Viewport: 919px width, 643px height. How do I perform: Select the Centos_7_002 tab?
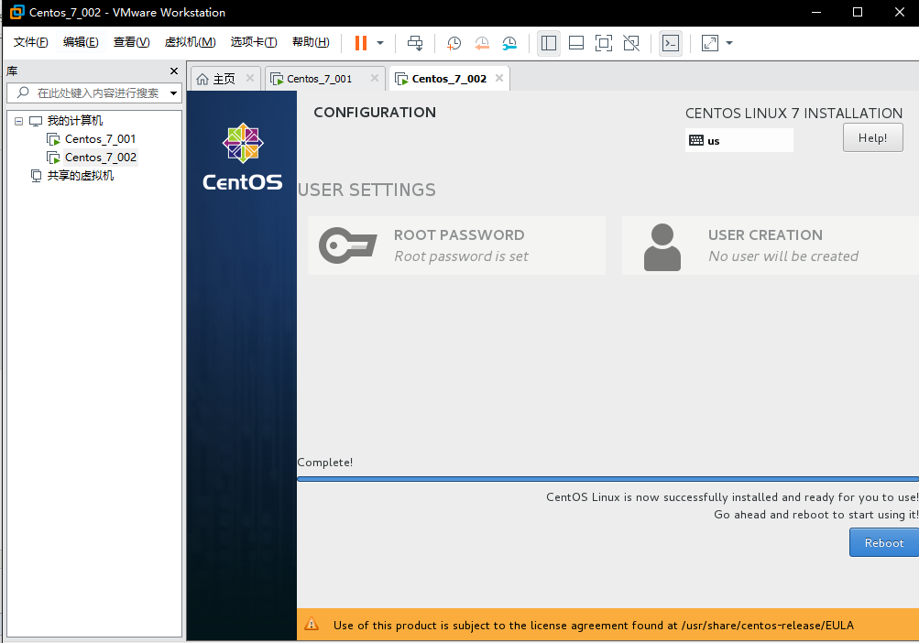[449, 79]
